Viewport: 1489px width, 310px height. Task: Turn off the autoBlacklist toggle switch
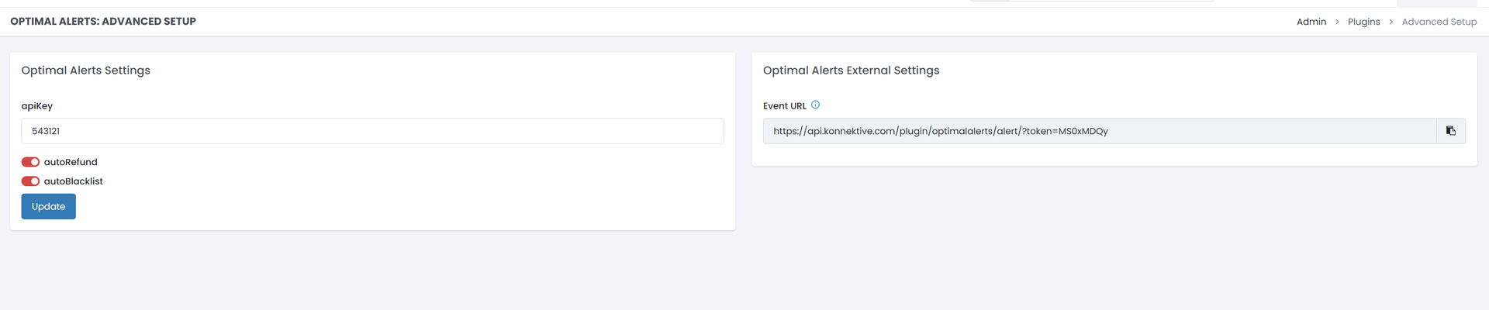(x=30, y=181)
